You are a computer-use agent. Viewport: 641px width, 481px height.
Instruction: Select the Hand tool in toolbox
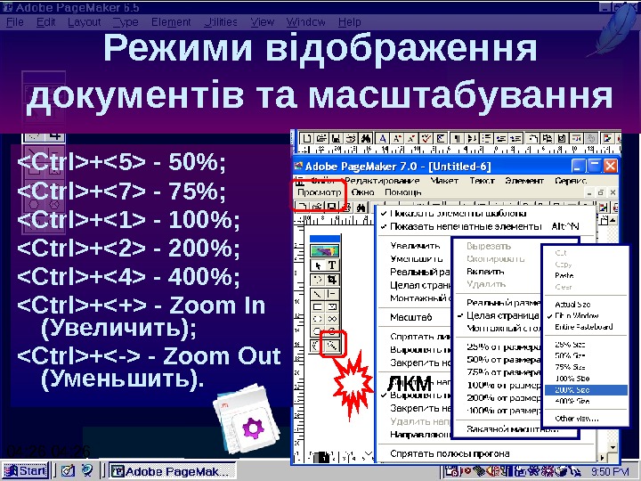pos(317,346)
